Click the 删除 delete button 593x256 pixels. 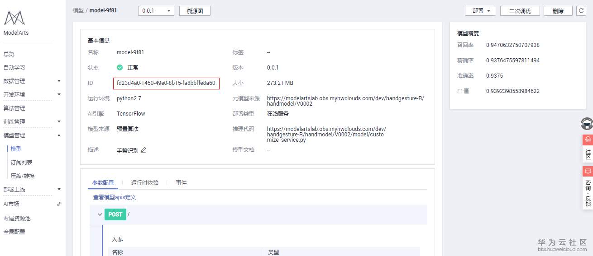pyautogui.click(x=558, y=11)
